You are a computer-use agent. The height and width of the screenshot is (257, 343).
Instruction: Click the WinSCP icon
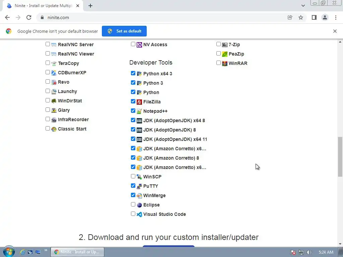pos(139,177)
